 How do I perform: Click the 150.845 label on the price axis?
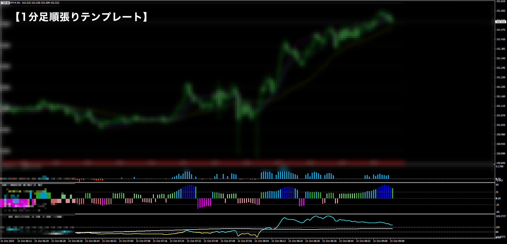(500, 163)
